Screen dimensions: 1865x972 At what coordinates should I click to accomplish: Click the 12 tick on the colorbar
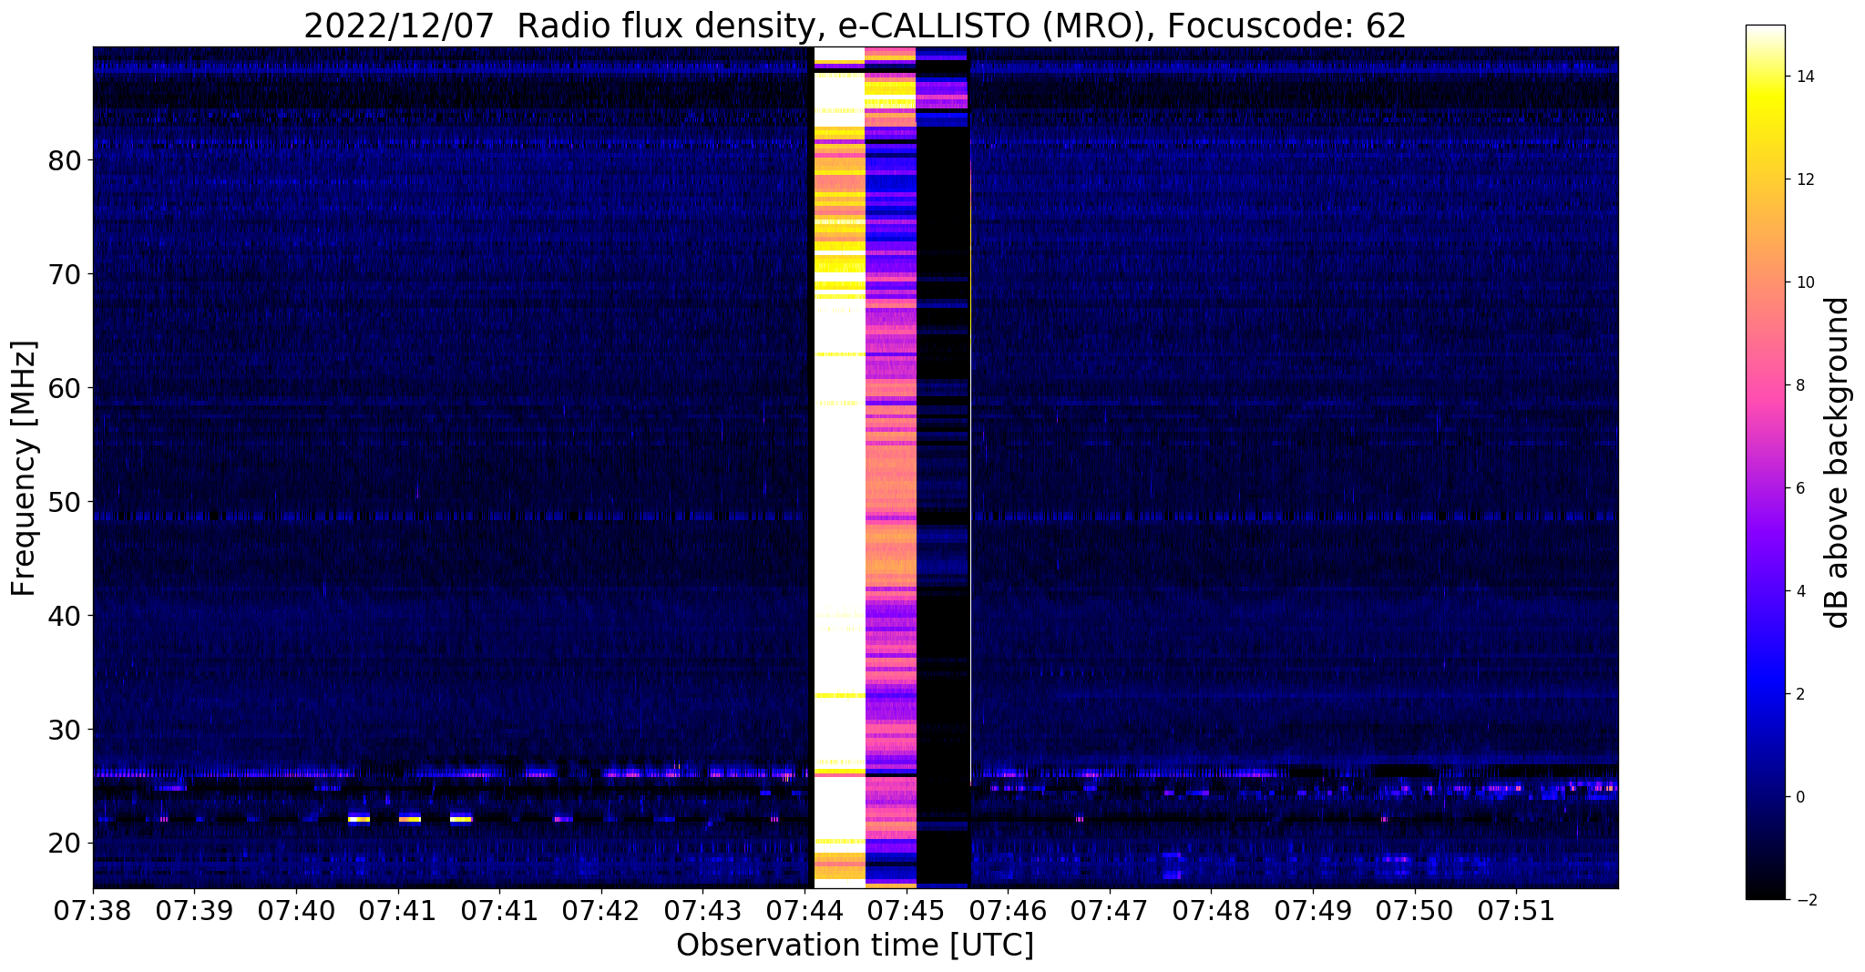(1805, 179)
